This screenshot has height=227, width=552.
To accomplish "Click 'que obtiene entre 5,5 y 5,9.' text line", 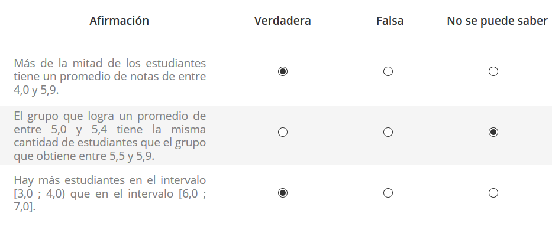I will click(84, 156).
